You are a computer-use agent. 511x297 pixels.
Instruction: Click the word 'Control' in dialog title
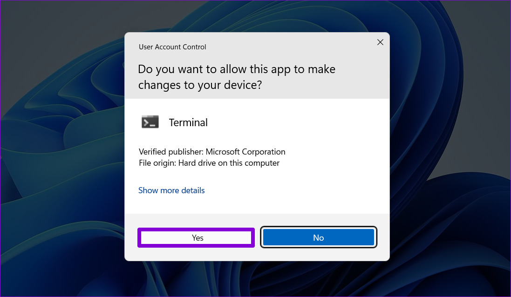pos(195,47)
